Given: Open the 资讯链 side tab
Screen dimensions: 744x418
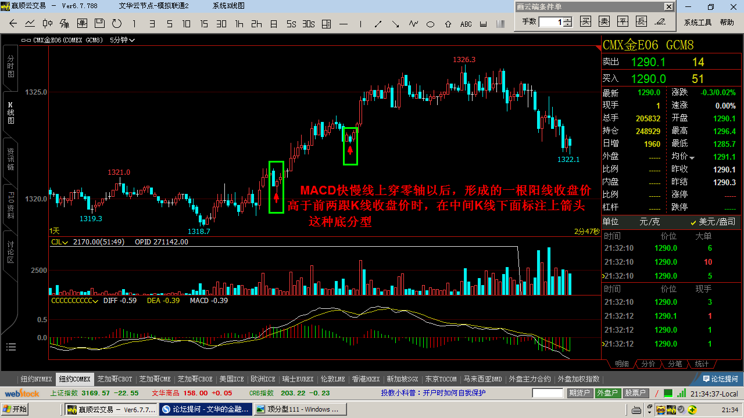Looking at the screenshot, I should click(10, 159).
